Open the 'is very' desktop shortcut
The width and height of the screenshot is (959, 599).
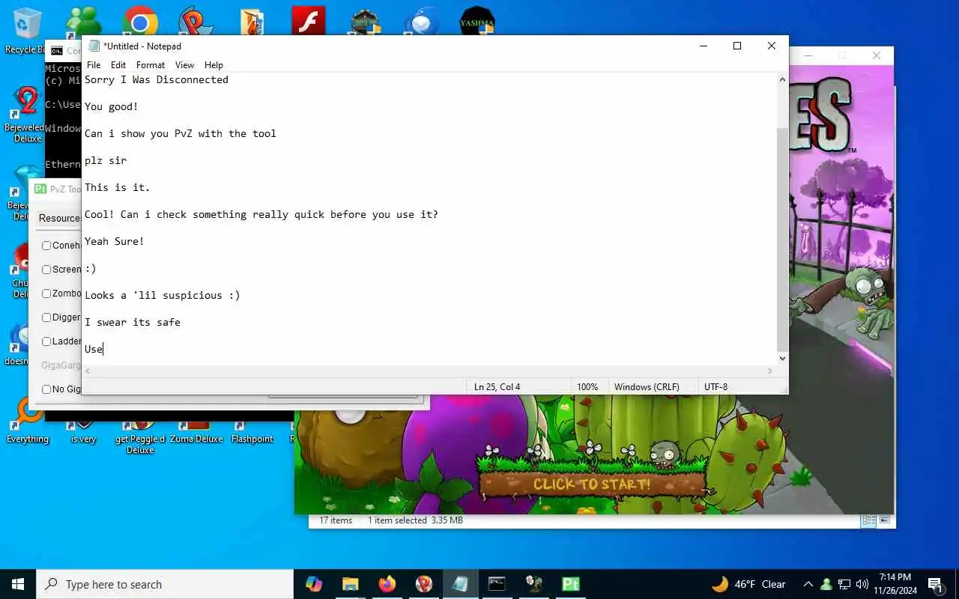[83, 433]
